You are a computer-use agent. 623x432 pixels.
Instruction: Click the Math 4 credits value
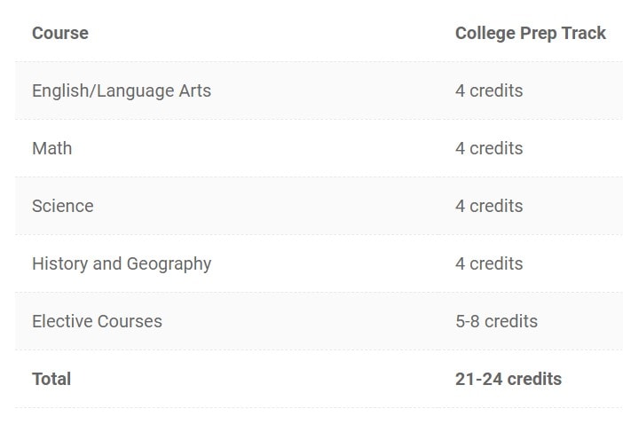click(x=489, y=148)
